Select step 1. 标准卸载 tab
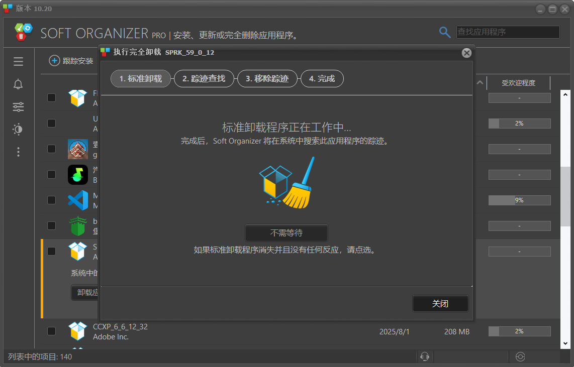 (141, 79)
